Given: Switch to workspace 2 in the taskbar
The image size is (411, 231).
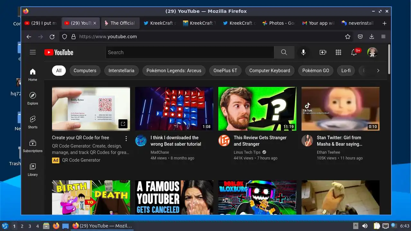Looking at the screenshot, I should [22, 226].
